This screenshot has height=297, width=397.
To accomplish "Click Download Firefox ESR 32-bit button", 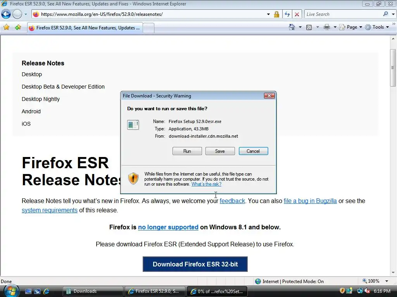I will pyautogui.click(x=195, y=264).
